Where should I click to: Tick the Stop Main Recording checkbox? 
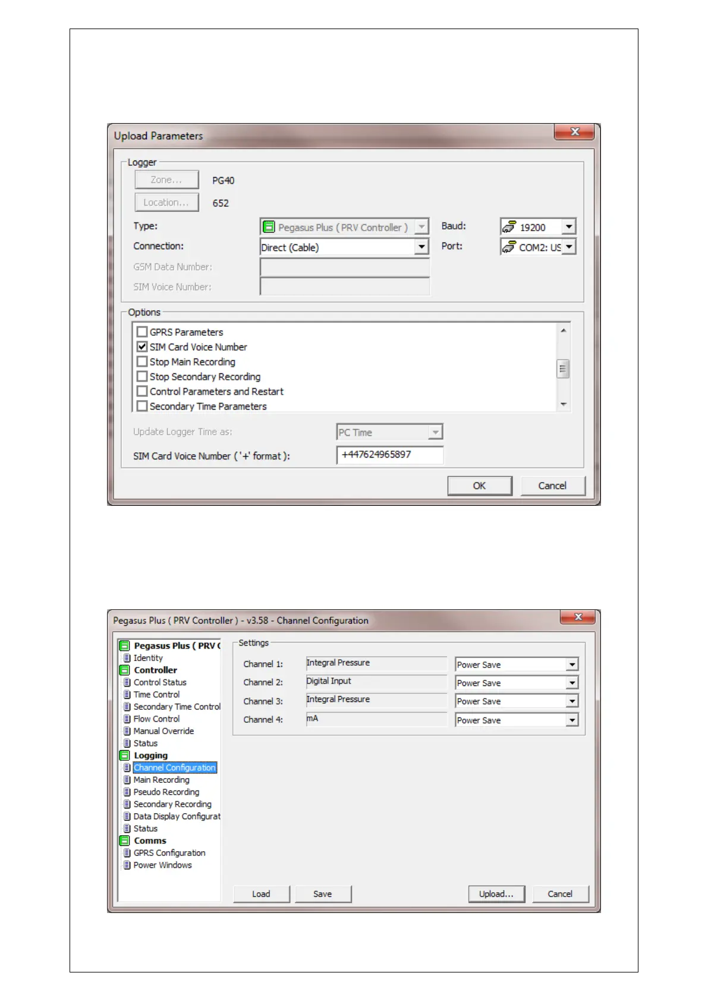click(142, 361)
